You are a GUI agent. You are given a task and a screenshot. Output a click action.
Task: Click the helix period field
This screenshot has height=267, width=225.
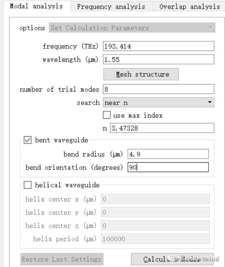pyautogui.click(x=155, y=239)
